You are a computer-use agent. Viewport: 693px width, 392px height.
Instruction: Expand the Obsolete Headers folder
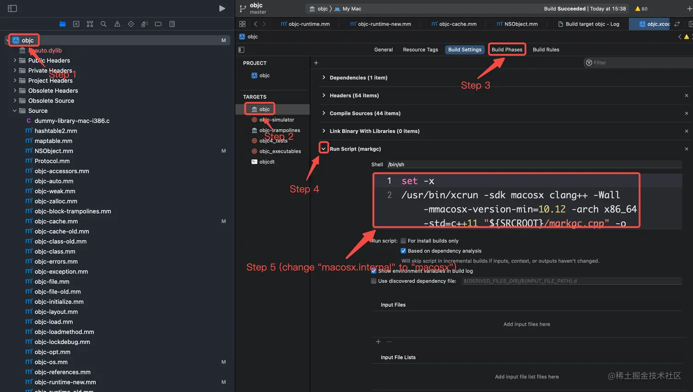click(x=15, y=90)
